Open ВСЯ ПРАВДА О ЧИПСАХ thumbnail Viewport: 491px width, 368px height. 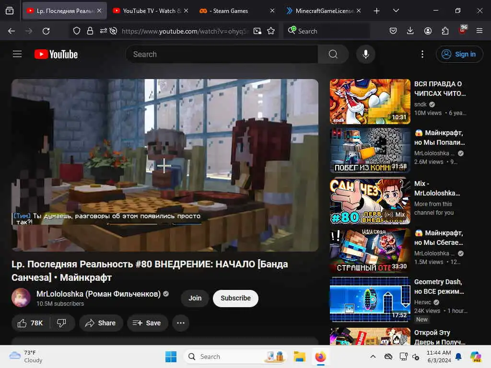[x=370, y=102]
